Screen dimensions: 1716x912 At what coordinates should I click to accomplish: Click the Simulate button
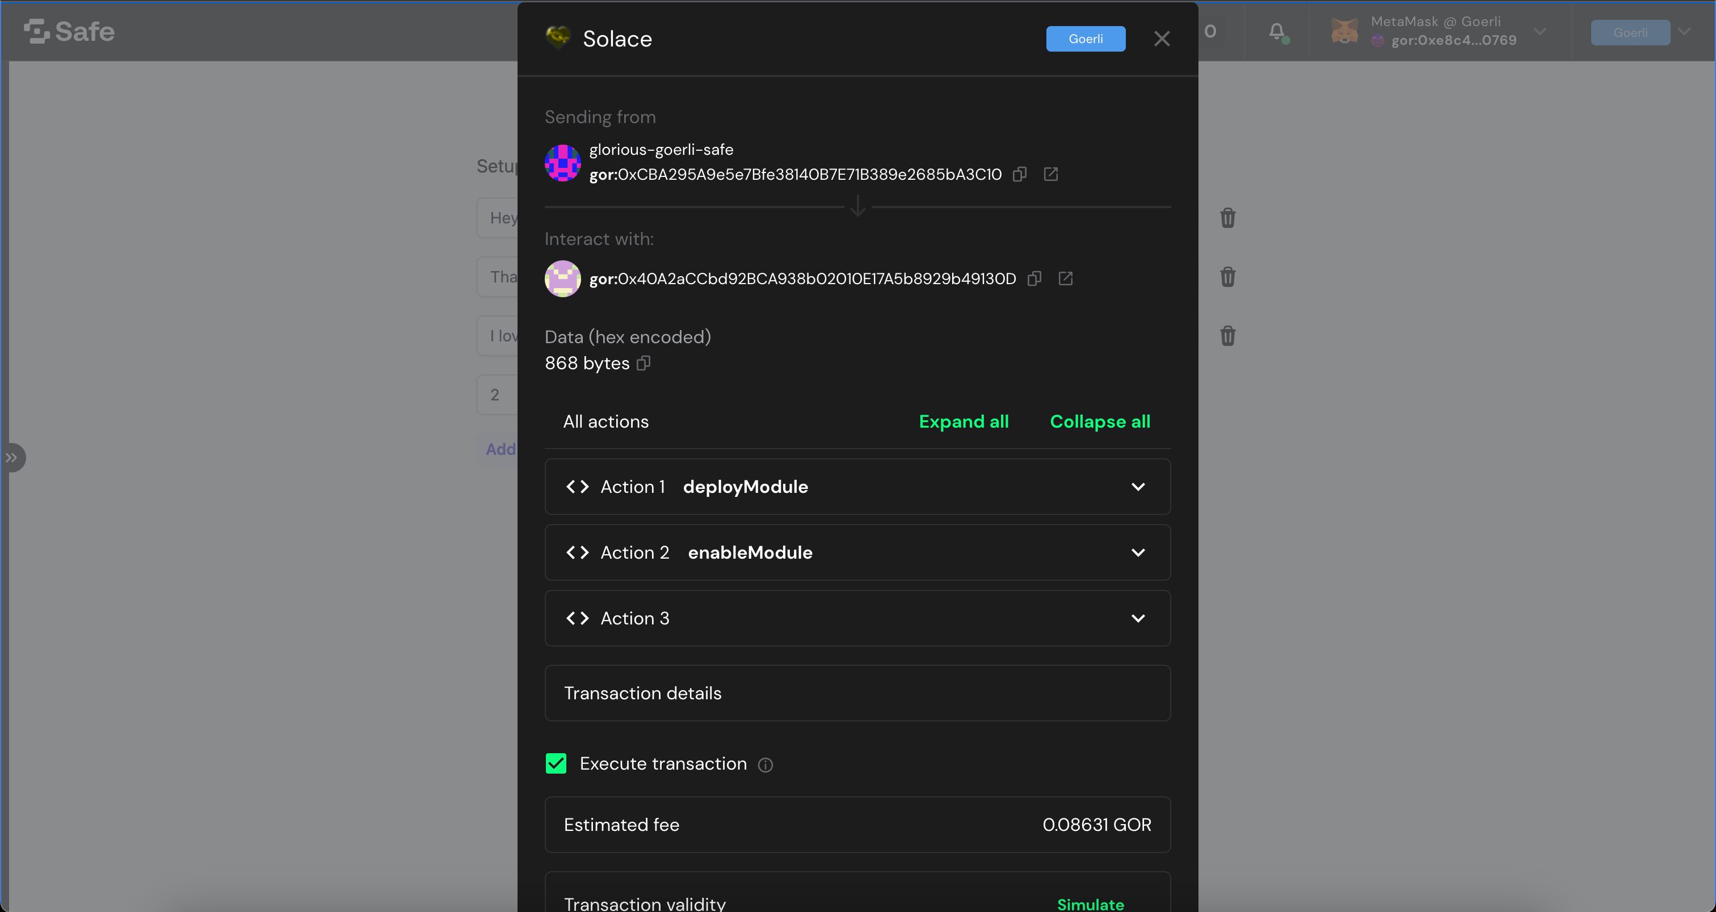(x=1091, y=904)
